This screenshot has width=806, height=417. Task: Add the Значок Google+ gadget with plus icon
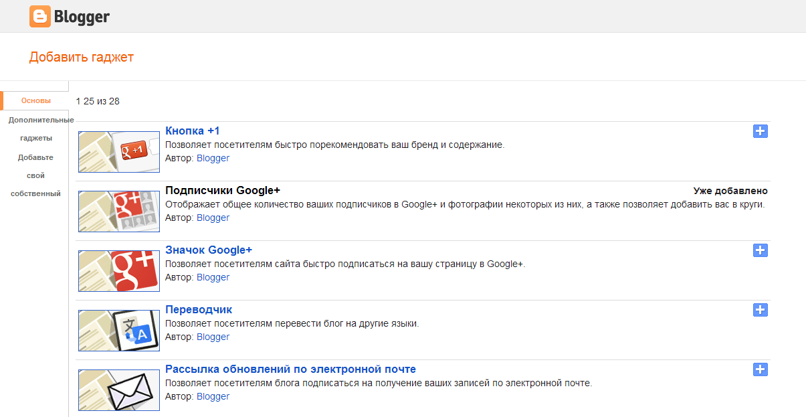(x=760, y=250)
